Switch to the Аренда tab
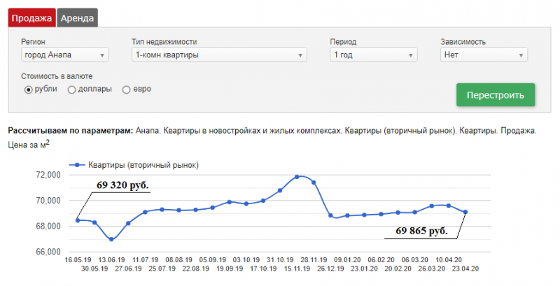This screenshot has width=560, height=286. 77,17
